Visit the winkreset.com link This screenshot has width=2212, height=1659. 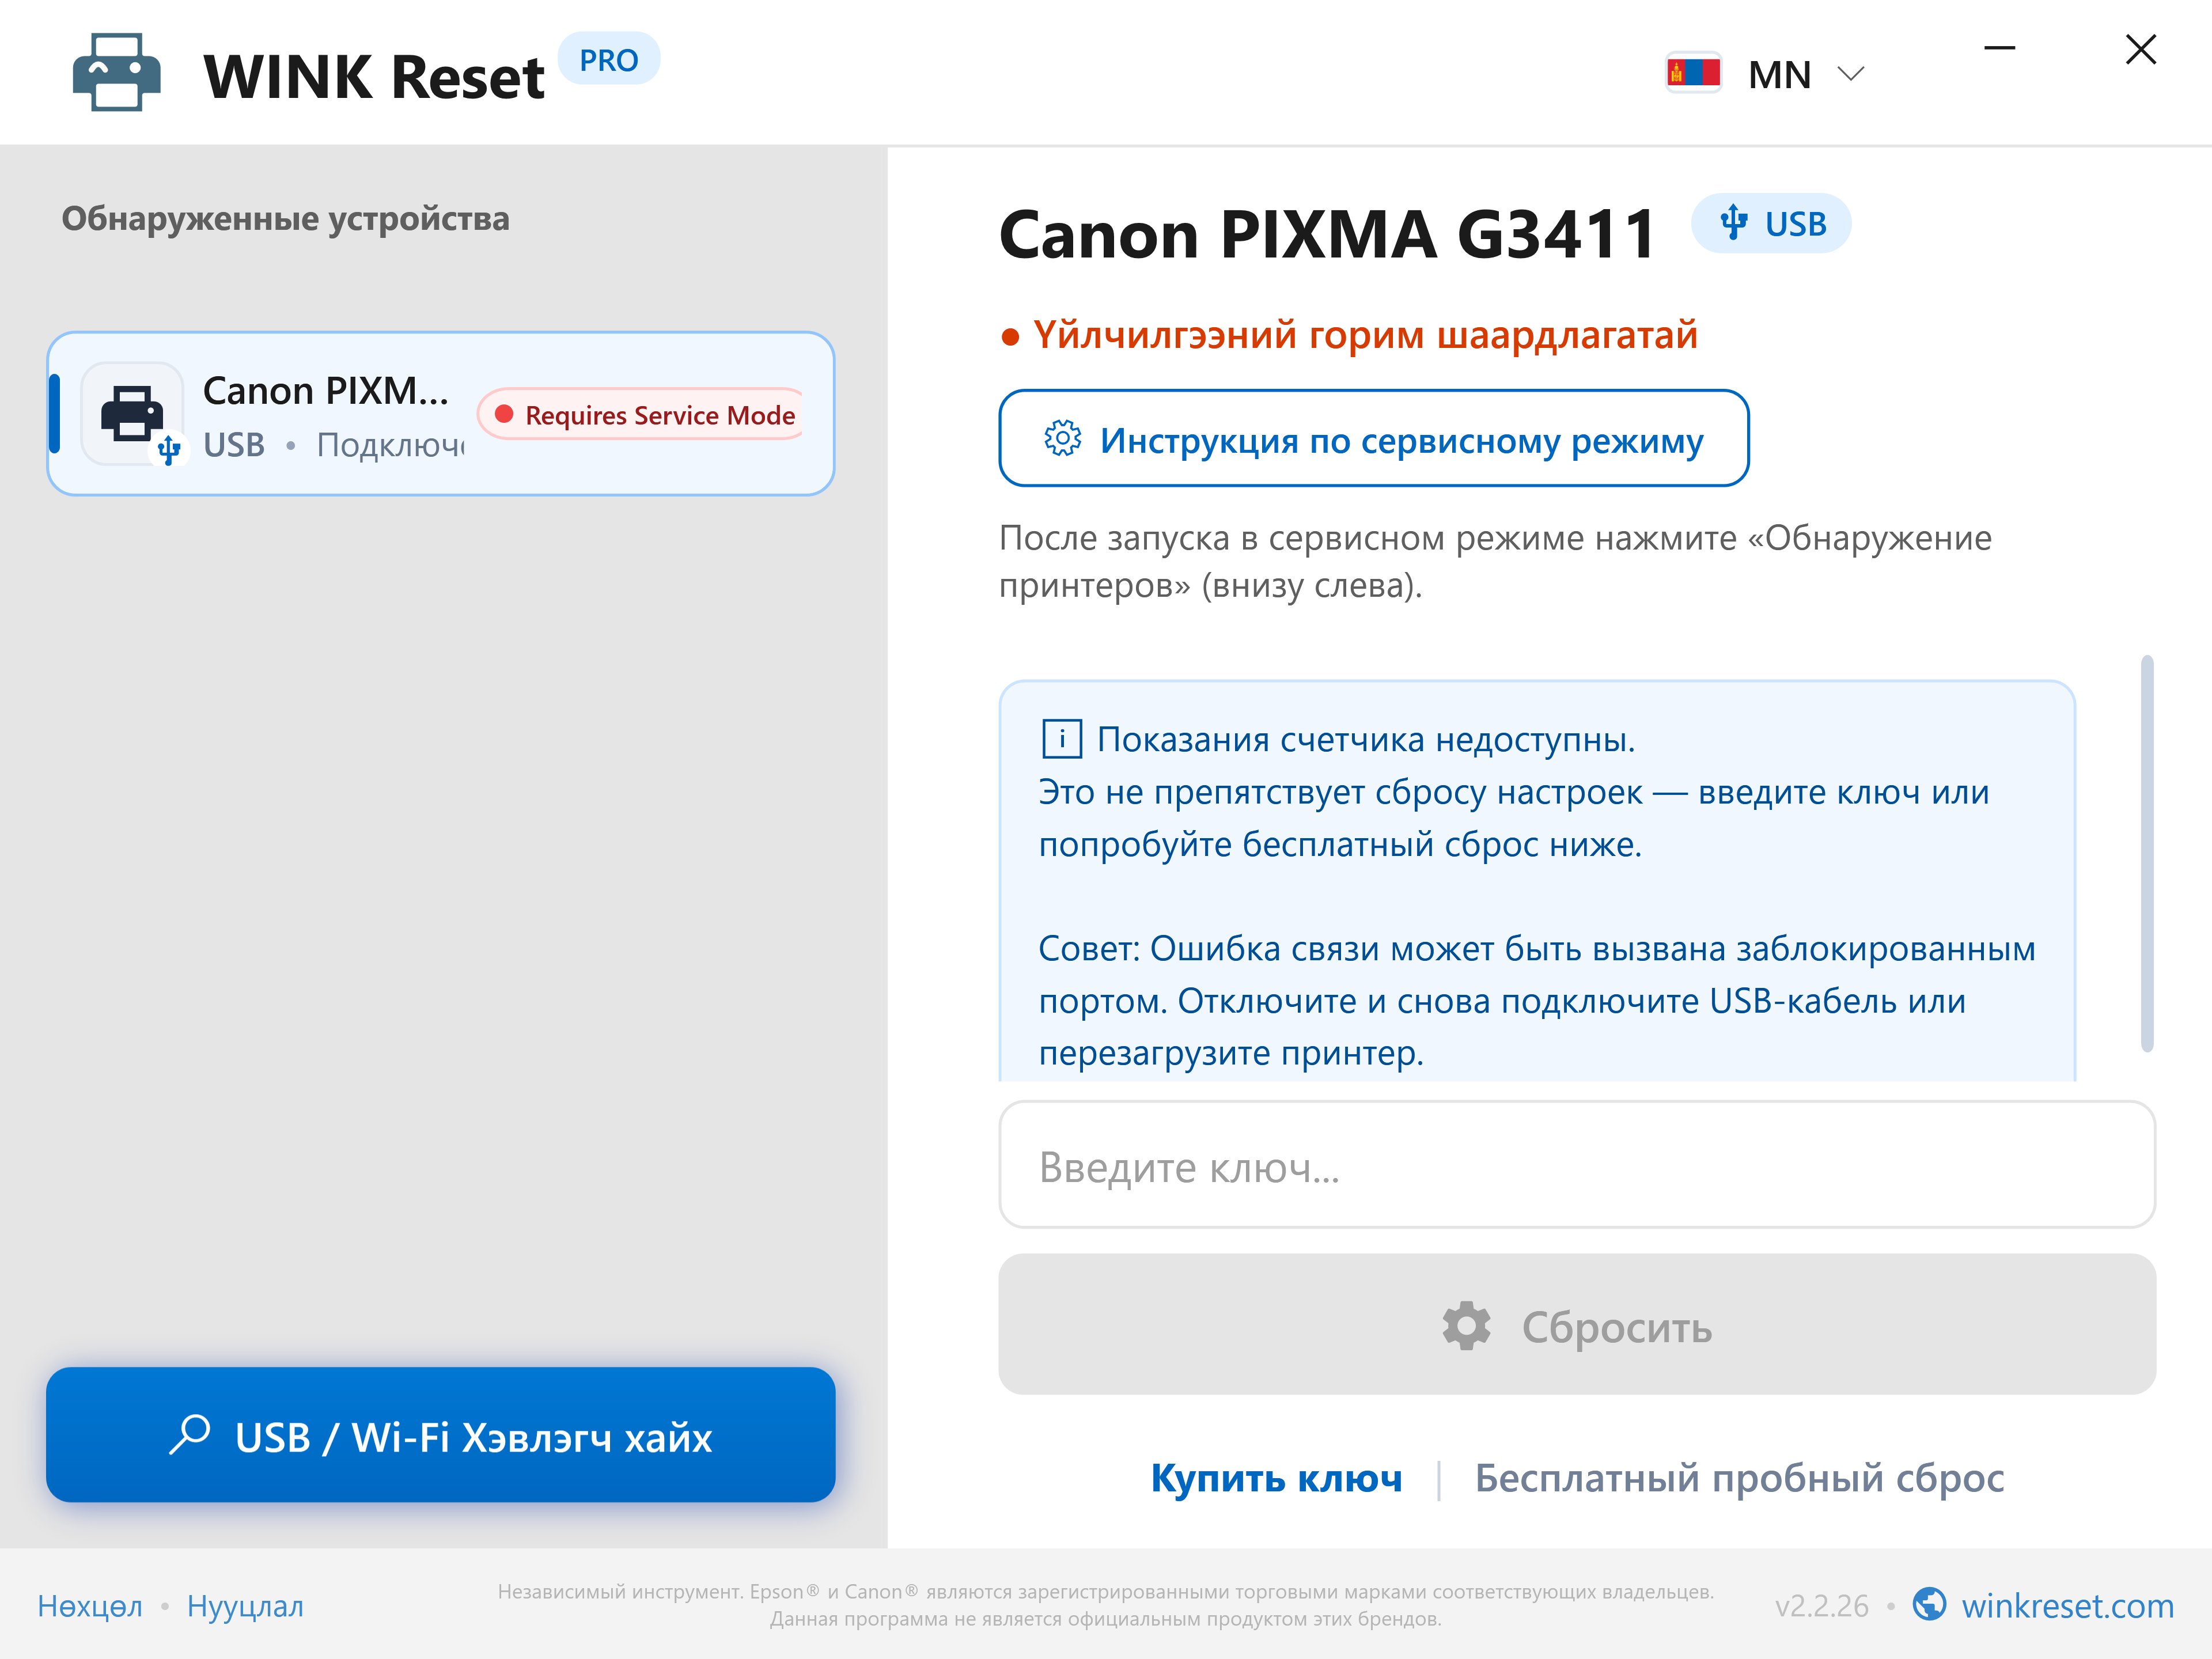click(x=2067, y=1606)
